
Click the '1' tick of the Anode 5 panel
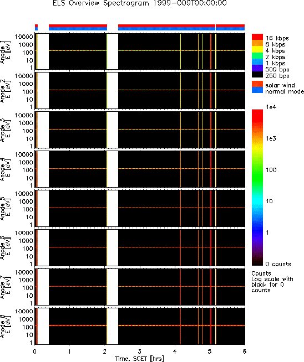31,225
